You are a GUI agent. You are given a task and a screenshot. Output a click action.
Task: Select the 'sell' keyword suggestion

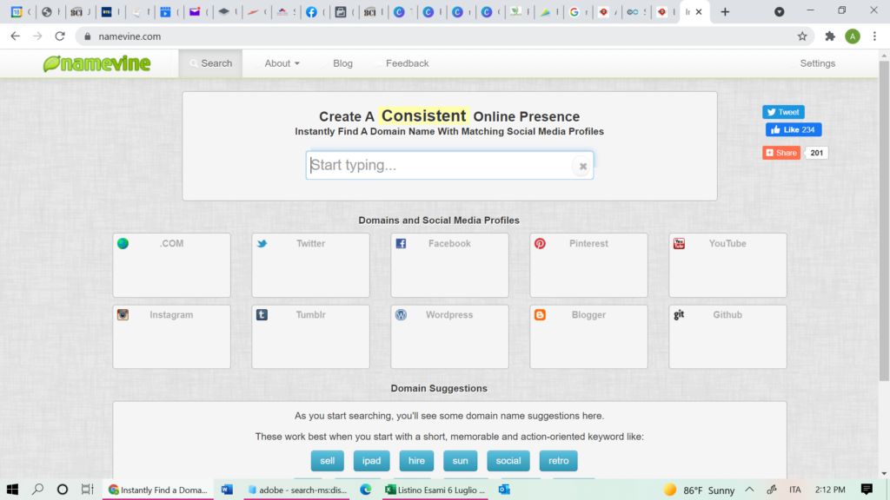327,461
